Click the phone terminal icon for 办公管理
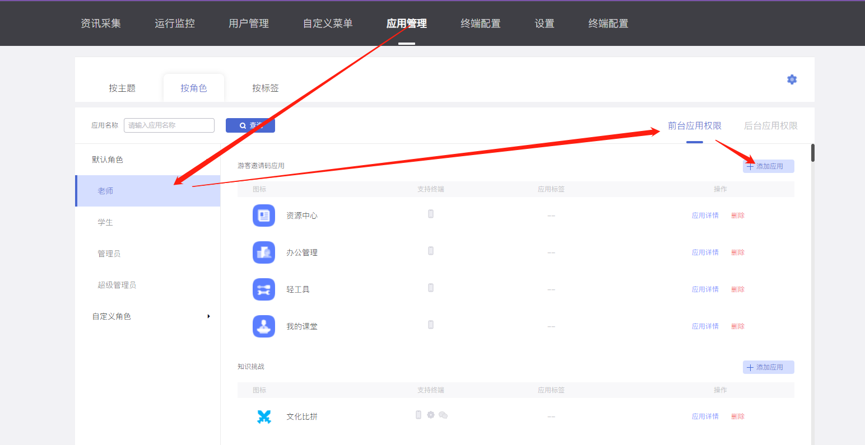 coord(431,251)
